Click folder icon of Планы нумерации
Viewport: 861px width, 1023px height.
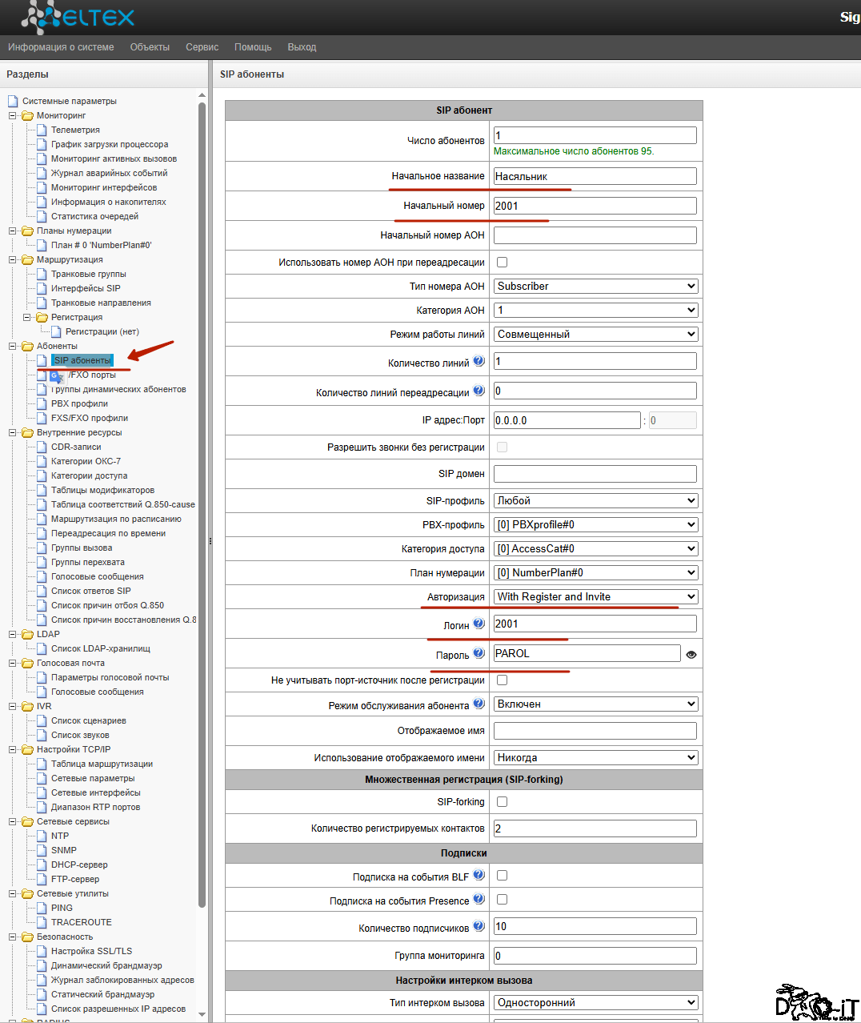tap(27, 231)
